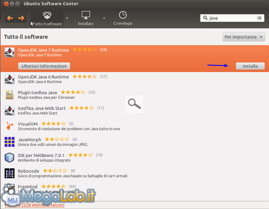This screenshot has width=269, height=209.
Task: Open the Tutto il software section
Action: [47, 18]
